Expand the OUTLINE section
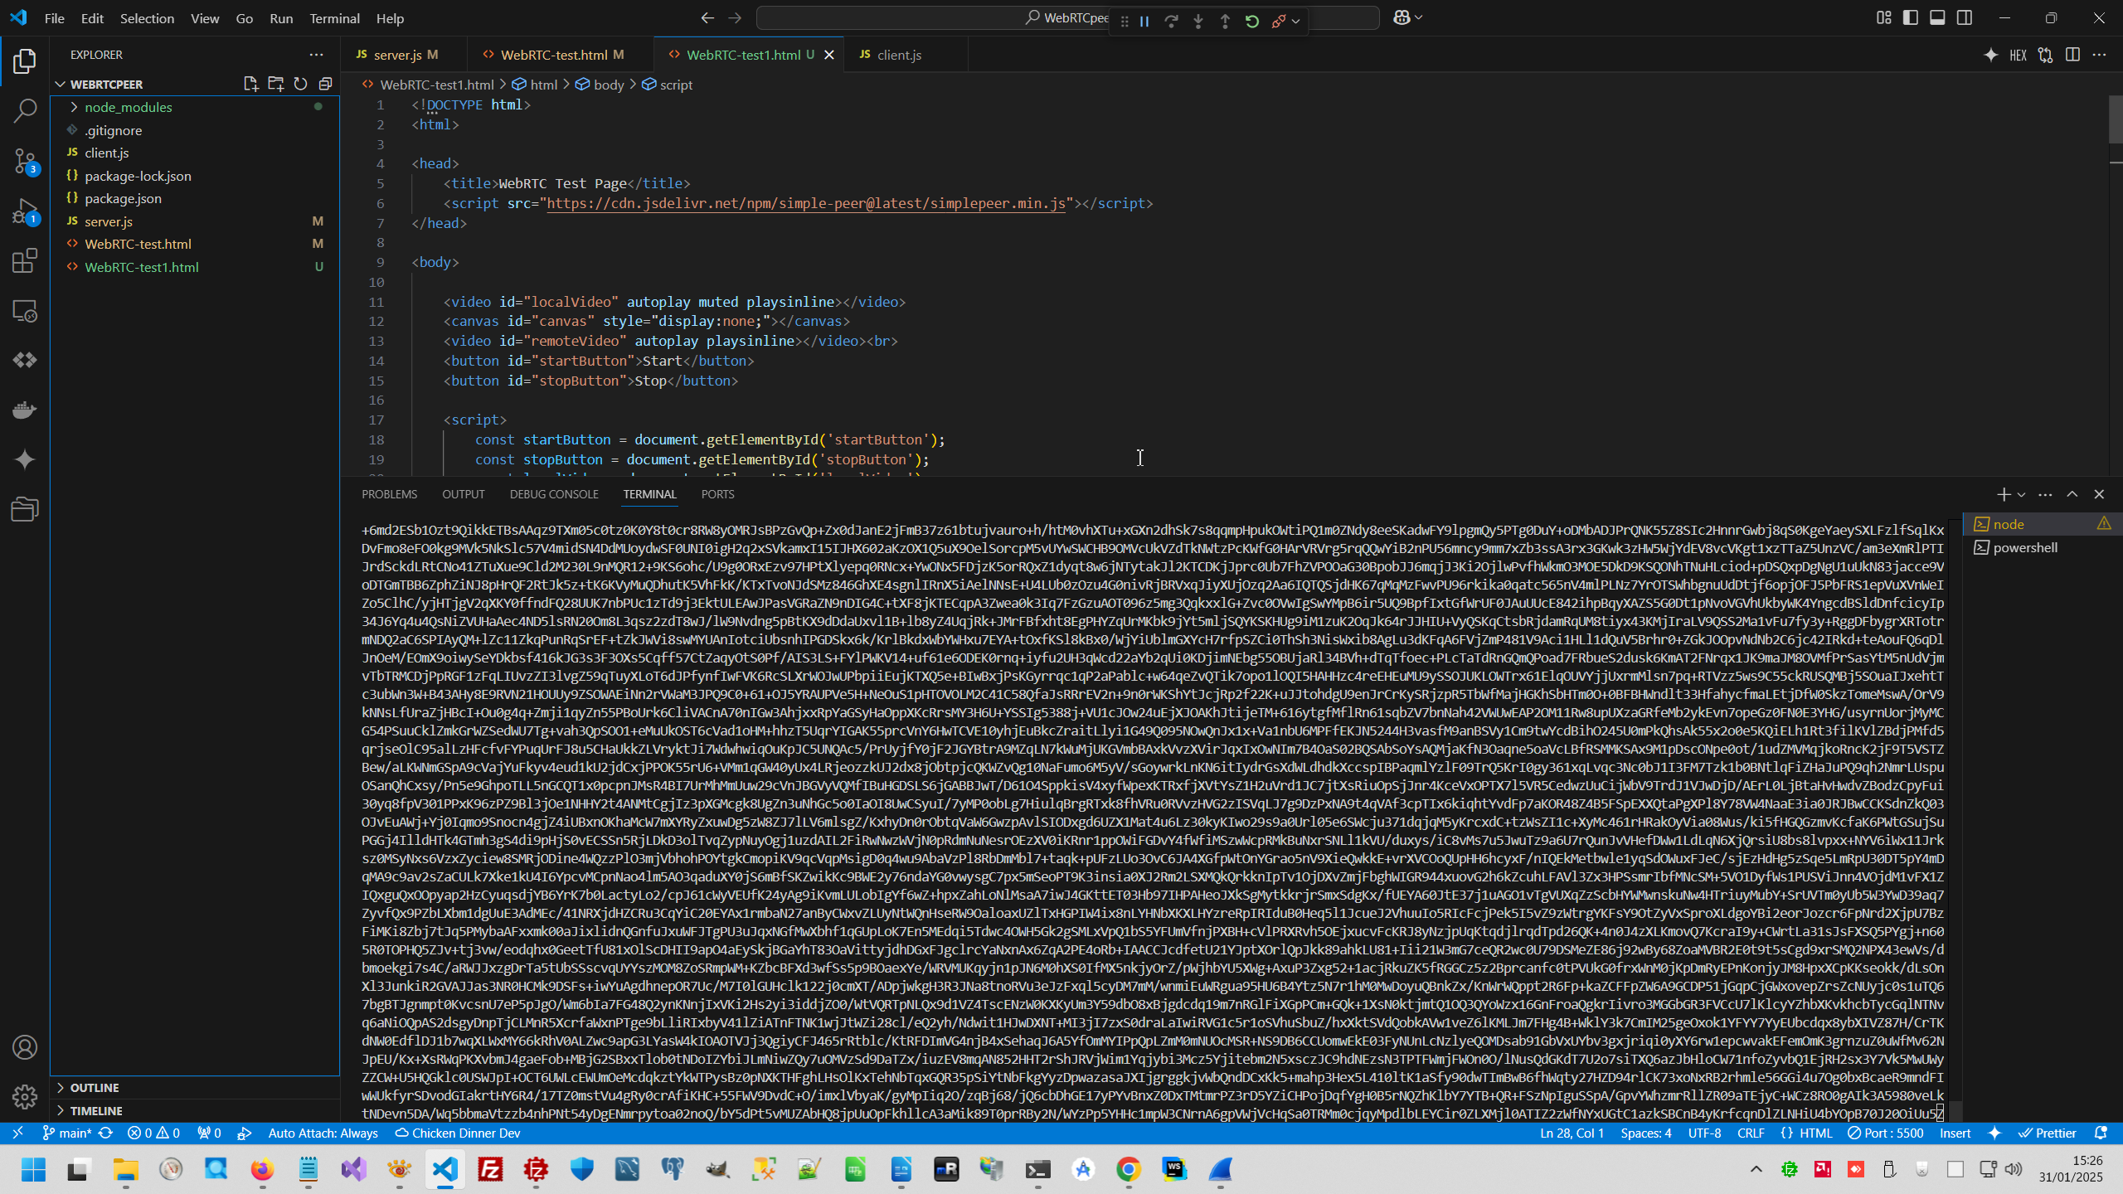Image resolution: width=2123 pixels, height=1194 pixels. pos(95,1088)
